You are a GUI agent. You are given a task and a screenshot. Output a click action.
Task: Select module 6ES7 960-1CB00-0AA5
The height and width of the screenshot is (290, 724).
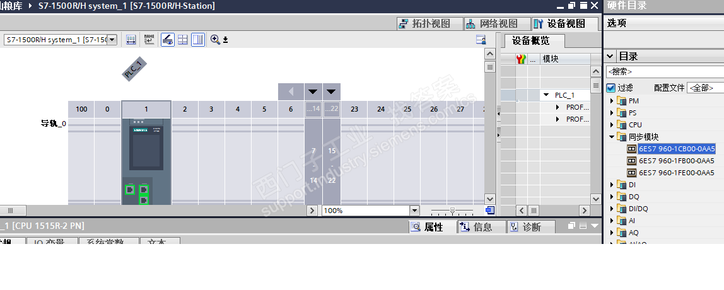click(x=677, y=149)
